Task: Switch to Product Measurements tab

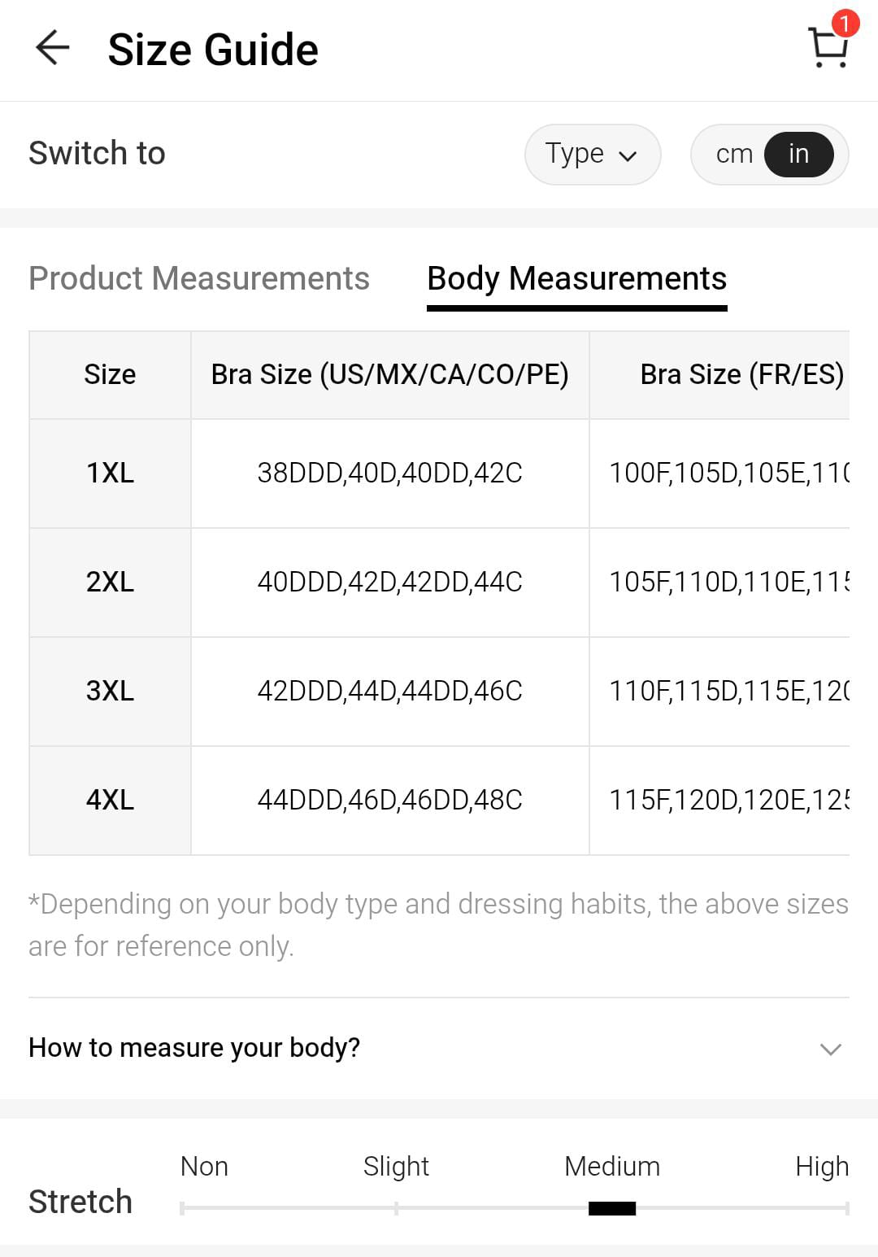Action: coord(199,279)
